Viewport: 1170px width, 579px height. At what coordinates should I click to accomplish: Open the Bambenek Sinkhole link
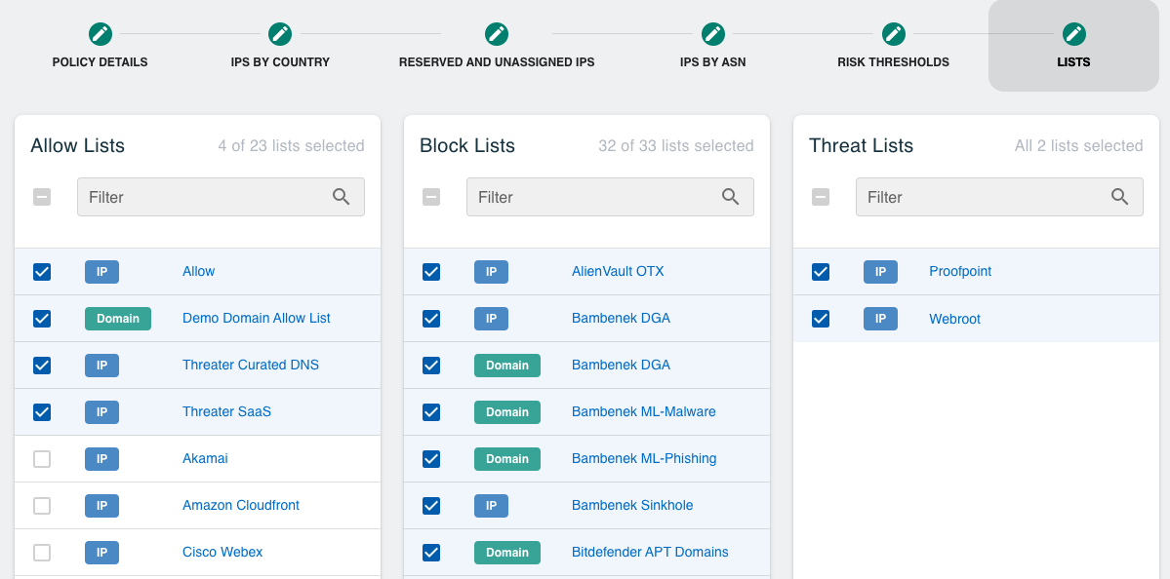coord(632,505)
